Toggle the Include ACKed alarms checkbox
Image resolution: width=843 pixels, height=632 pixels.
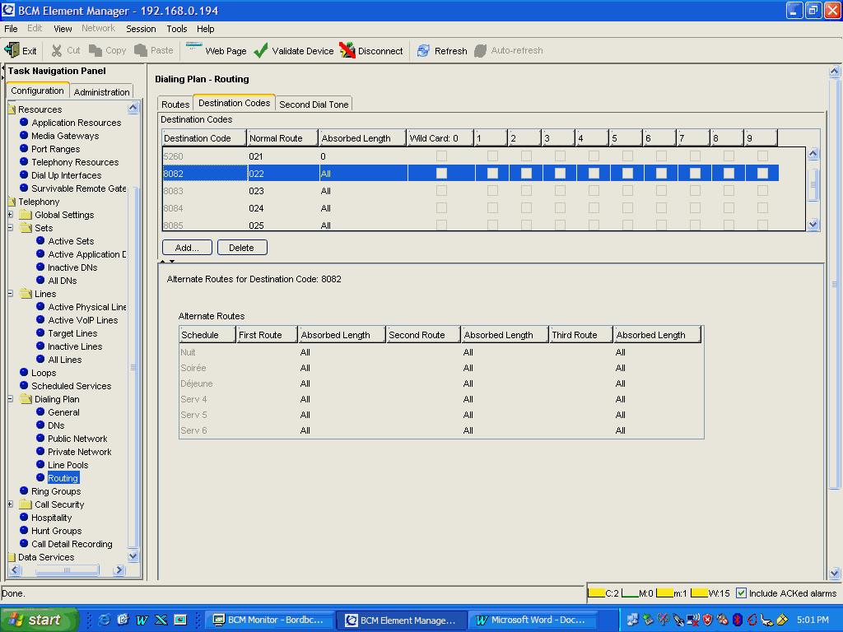(x=742, y=592)
